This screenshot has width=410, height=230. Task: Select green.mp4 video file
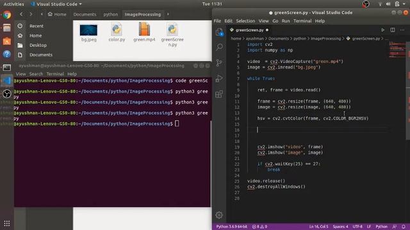click(144, 32)
